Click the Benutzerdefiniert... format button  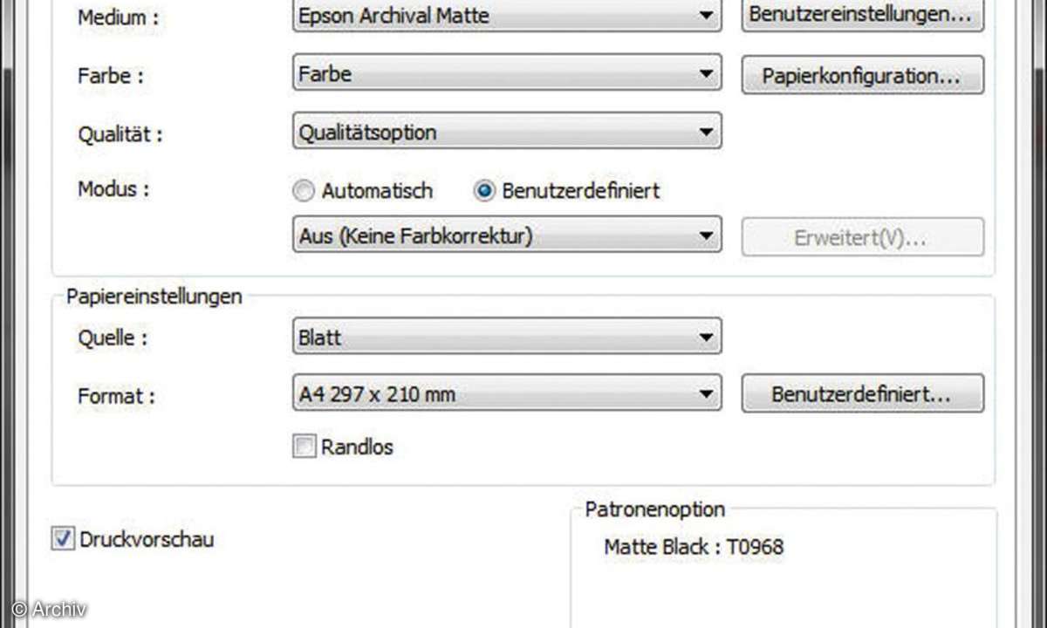point(863,394)
